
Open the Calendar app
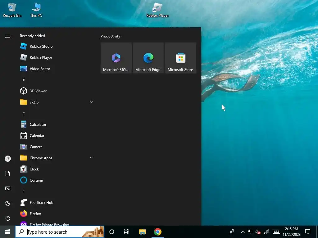(57, 136)
